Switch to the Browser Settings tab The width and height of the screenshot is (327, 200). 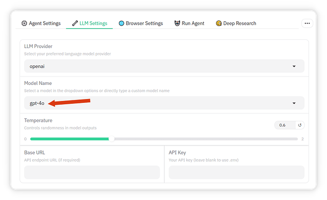coord(141,23)
